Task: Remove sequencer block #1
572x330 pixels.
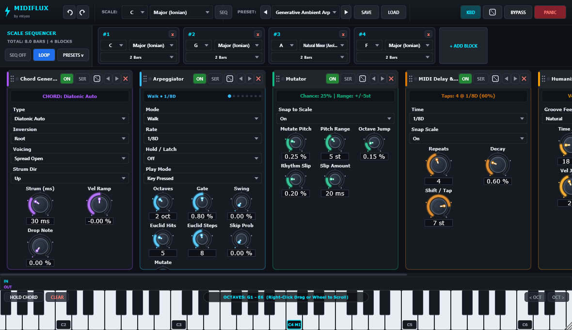Action: pyautogui.click(x=173, y=34)
